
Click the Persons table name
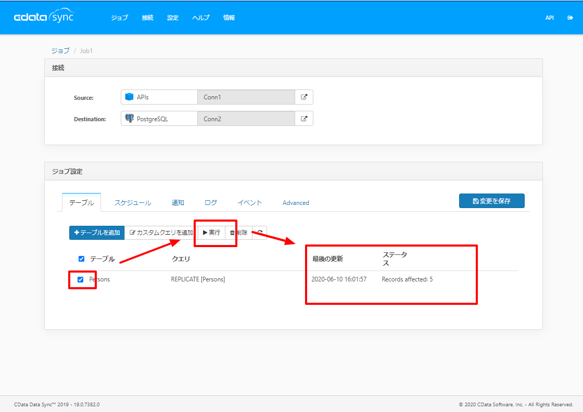click(99, 279)
